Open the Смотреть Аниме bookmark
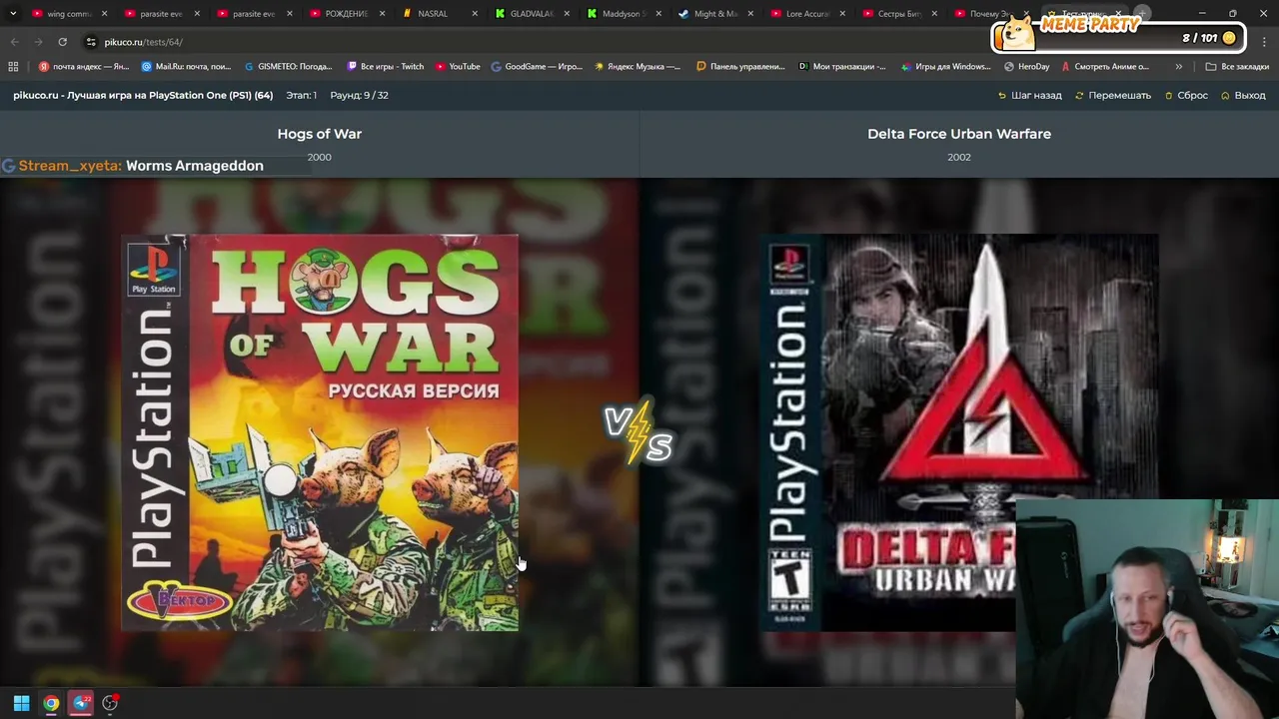The width and height of the screenshot is (1279, 719). coord(1105,67)
